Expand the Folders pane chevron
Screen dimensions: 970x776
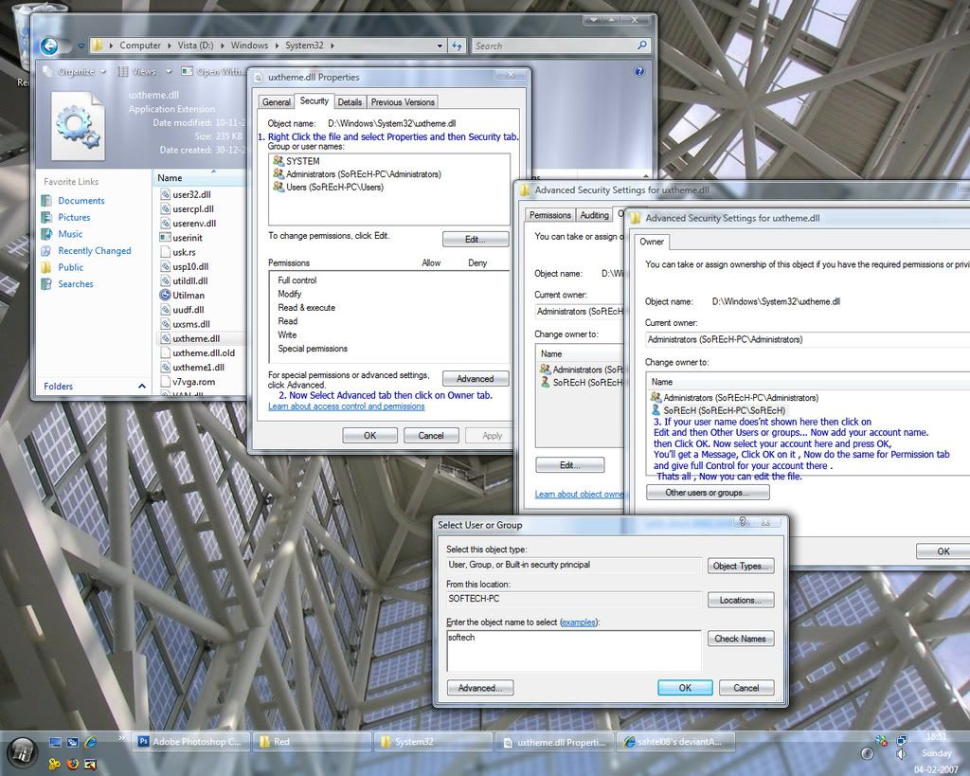tap(142, 387)
